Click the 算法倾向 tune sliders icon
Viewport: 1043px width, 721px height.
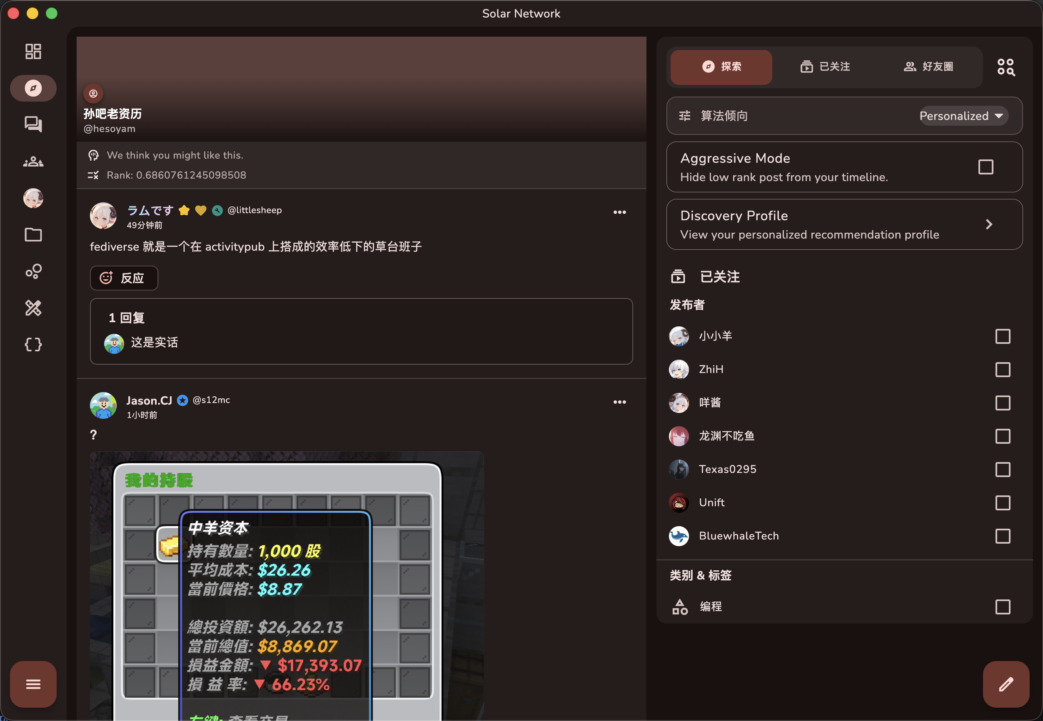(685, 116)
